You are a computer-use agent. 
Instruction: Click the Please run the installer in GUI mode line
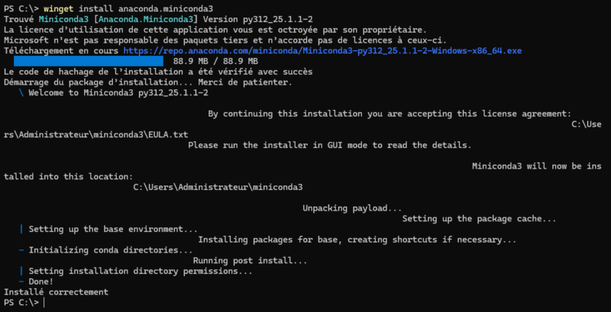coord(329,145)
